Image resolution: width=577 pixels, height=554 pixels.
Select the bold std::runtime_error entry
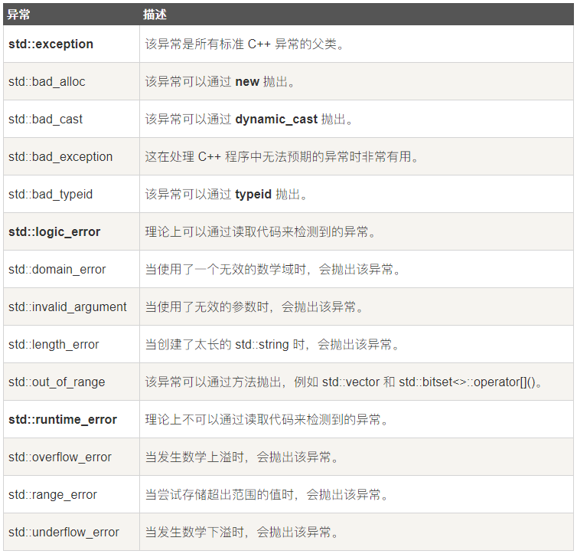point(63,419)
